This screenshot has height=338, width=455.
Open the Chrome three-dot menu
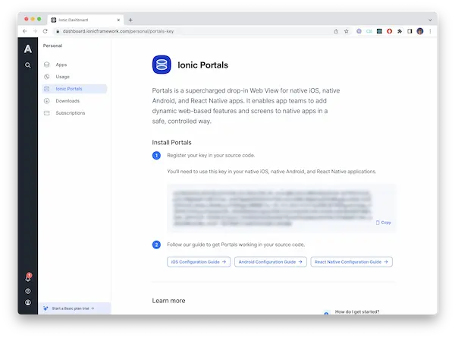click(x=430, y=31)
